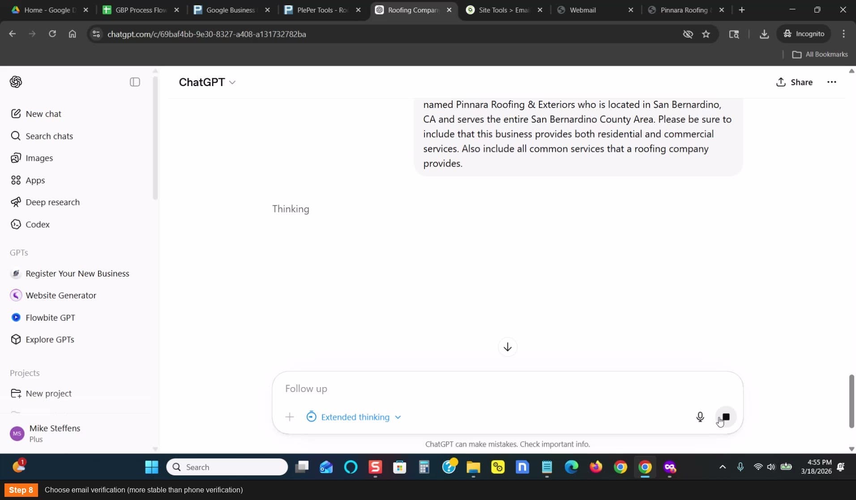Show hidden system tray icons chevron

(722, 467)
